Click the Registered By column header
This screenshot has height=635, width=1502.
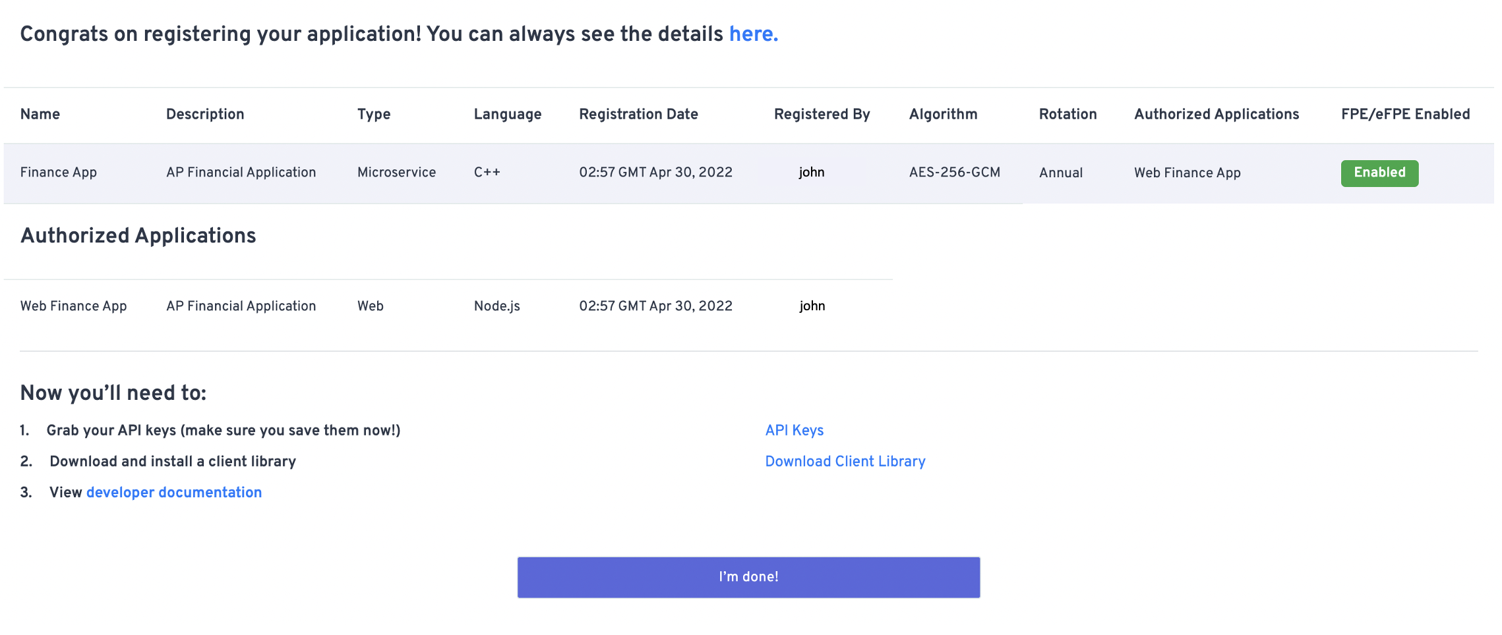(x=822, y=114)
